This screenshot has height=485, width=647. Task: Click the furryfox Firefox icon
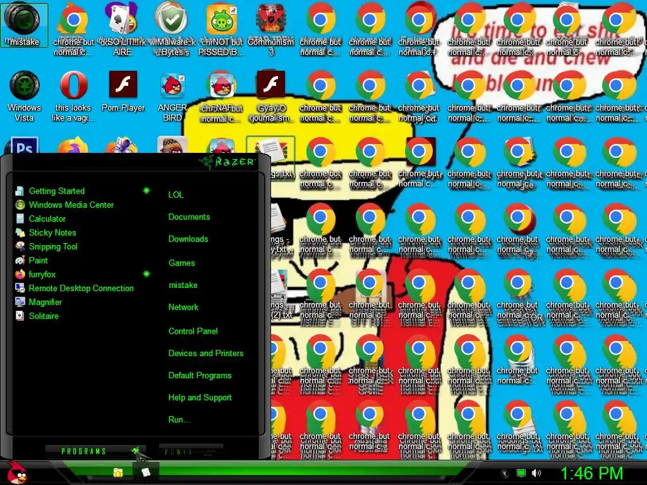20,274
